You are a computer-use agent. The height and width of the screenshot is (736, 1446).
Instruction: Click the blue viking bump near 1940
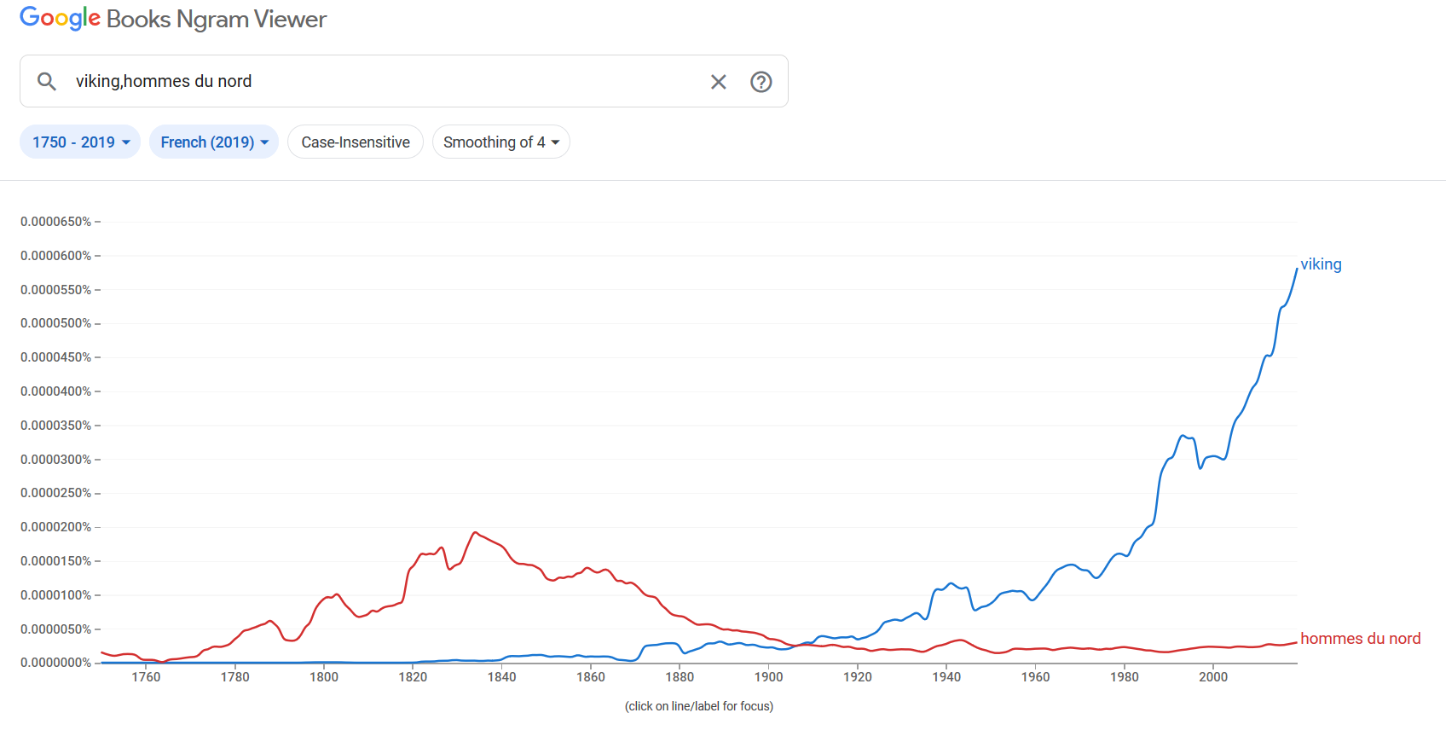(x=951, y=584)
